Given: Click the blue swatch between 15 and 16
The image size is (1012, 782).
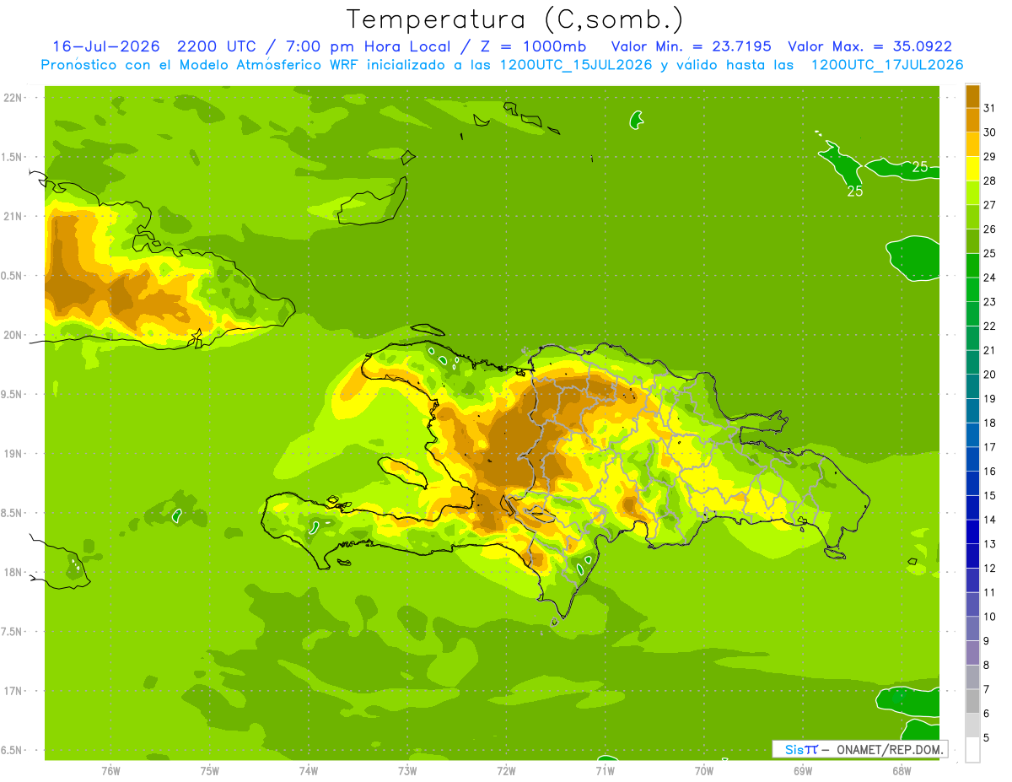Looking at the screenshot, I should [x=972, y=484].
